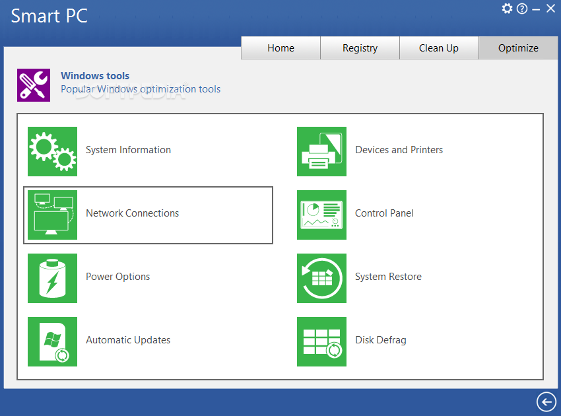Click the Devices and Printers label
The width and height of the screenshot is (561, 416).
point(399,150)
